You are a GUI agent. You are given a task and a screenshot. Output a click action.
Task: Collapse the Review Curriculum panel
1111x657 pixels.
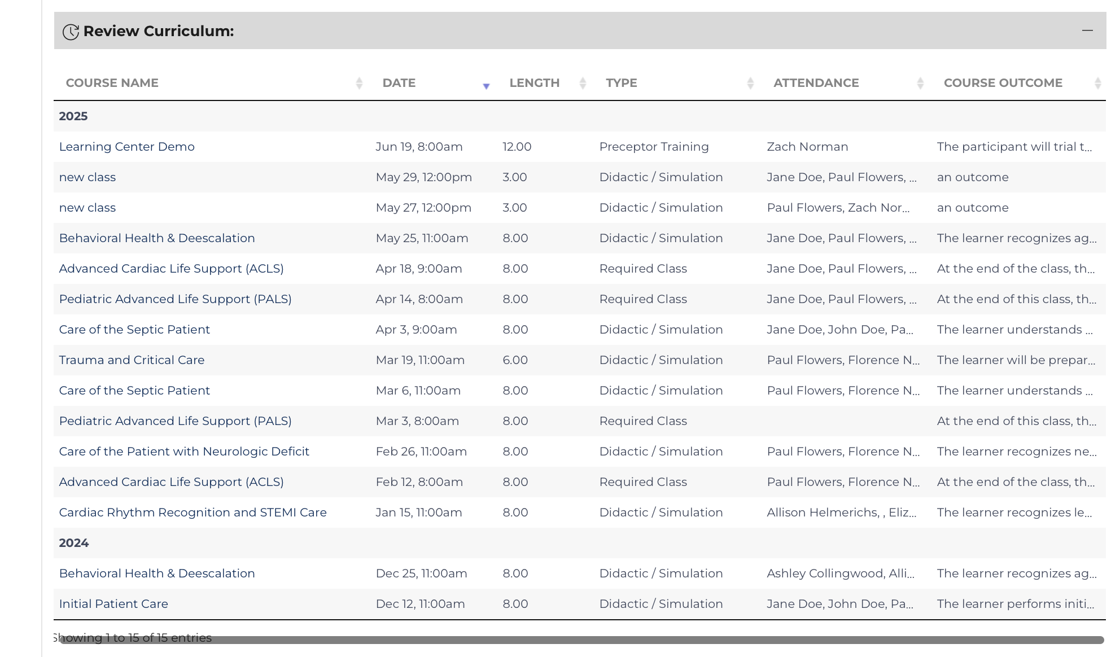click(1087, 30)
